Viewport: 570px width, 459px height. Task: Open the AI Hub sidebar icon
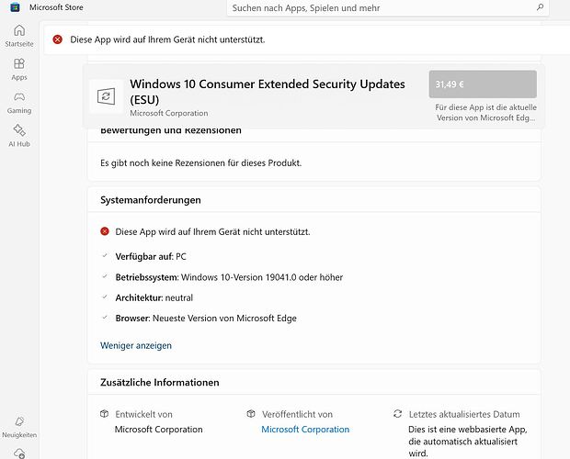19,134
